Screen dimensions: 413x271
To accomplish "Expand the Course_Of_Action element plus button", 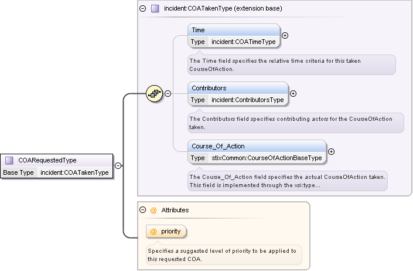I will coord(331,151).
